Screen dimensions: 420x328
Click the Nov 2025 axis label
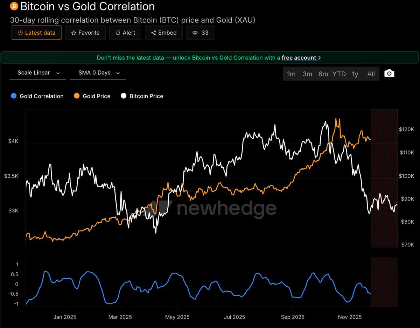click(350, 317)
